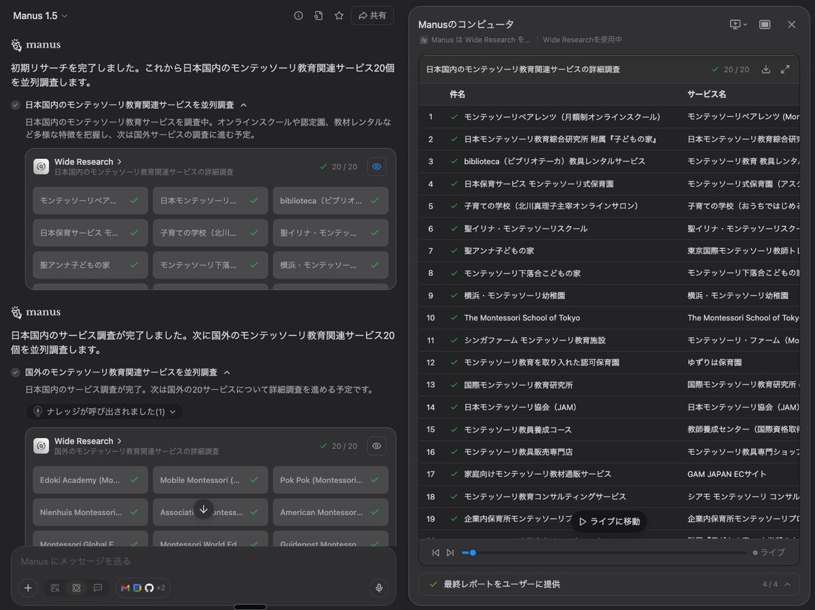Click the ライブに移動 button
This screenshot has width=815, height=610.
(609, 522)
